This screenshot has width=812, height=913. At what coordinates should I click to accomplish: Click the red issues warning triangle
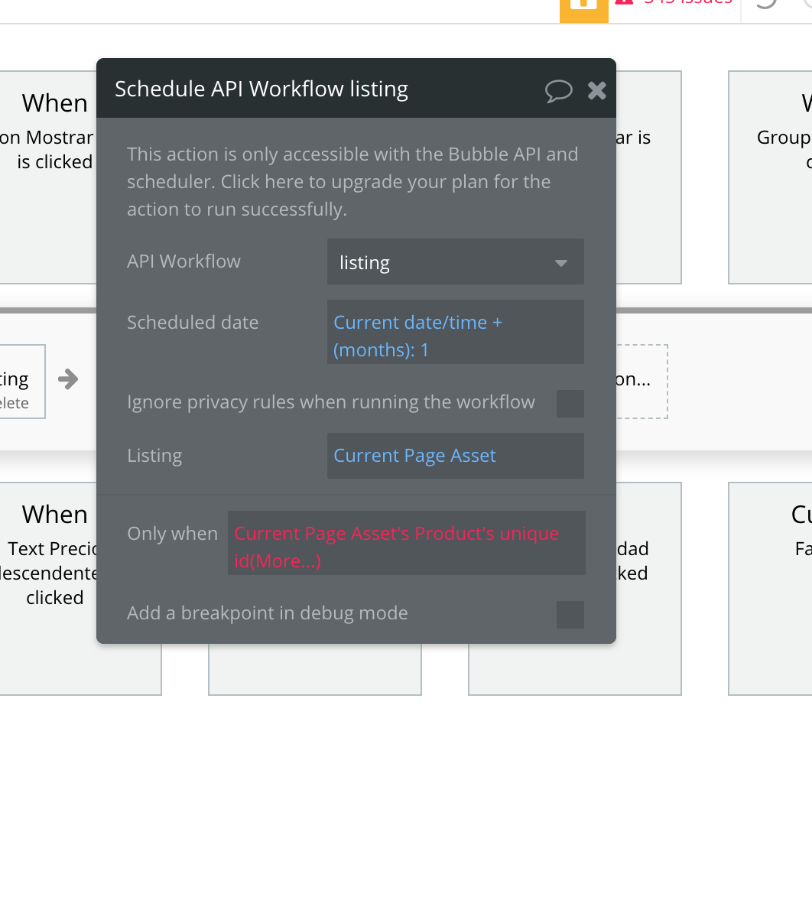(x=625, y=2)
